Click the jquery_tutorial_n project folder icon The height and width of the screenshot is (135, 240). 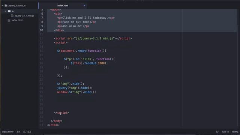tap(6, 6)
